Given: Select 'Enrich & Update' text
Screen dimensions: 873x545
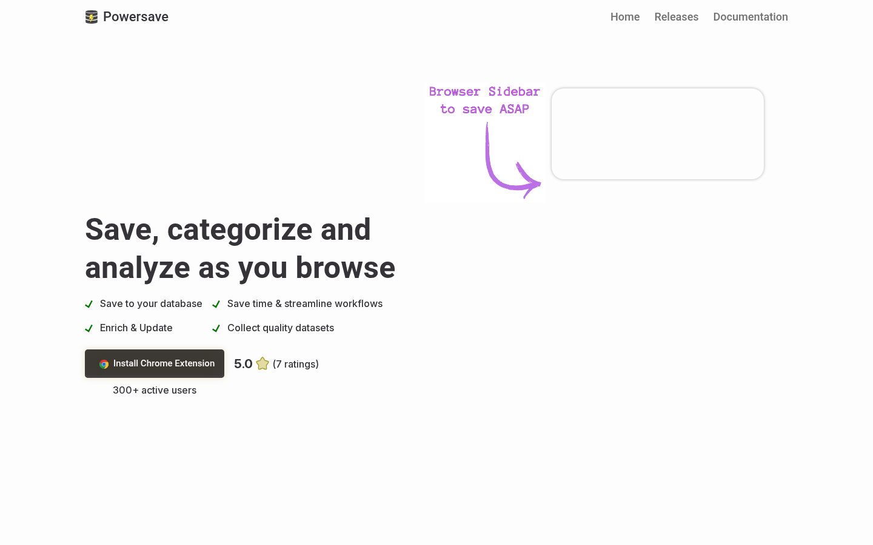Looking at the screenshot, I should point(136,328).
